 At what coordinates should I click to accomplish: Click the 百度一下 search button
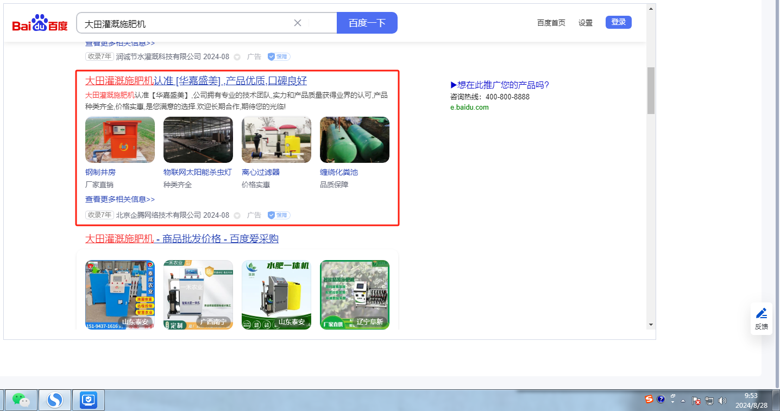point(367,23)
